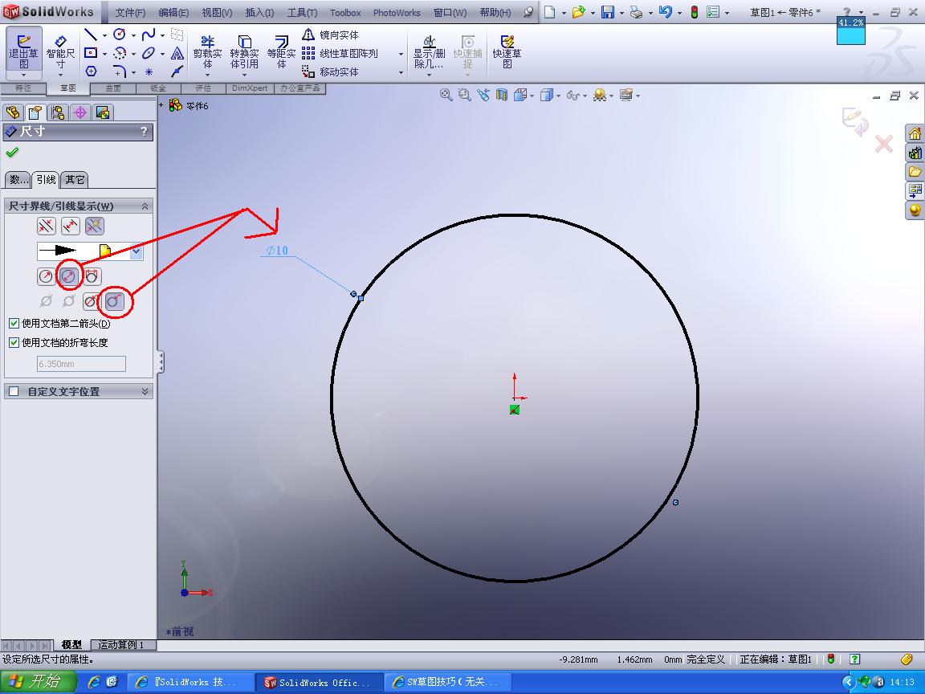Toggle the inside arrows dimension button
This screenshot has width=925, height=694.
(70, 226)
